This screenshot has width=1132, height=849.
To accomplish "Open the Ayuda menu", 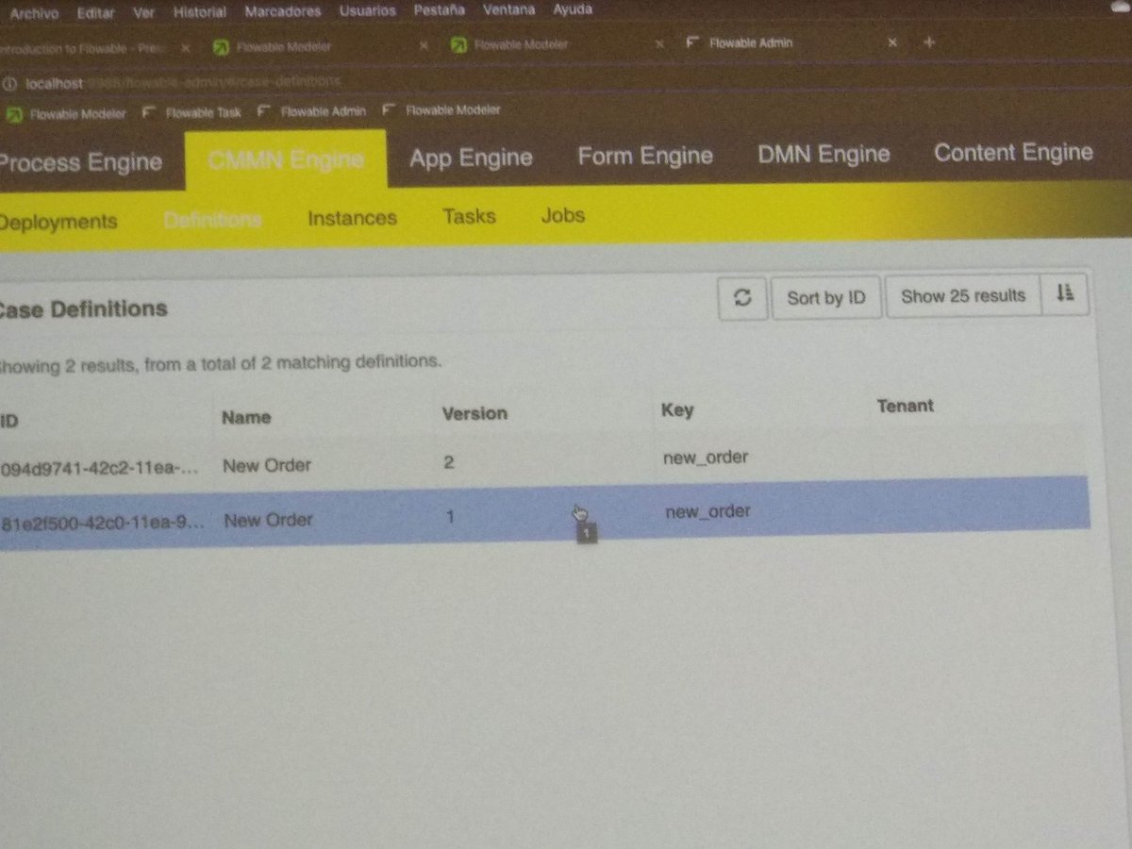I will click(x=572, y=10).
